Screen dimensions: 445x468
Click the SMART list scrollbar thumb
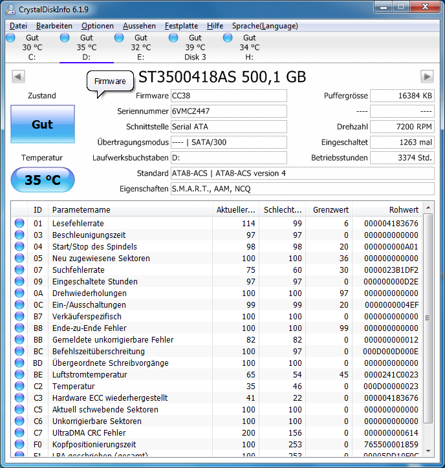pyautogui.click(x=428, y=318)
